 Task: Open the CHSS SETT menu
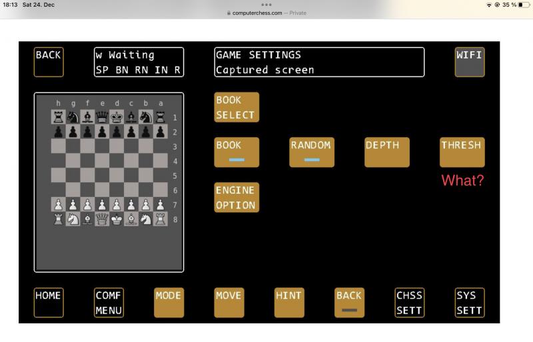coord(409,303)
